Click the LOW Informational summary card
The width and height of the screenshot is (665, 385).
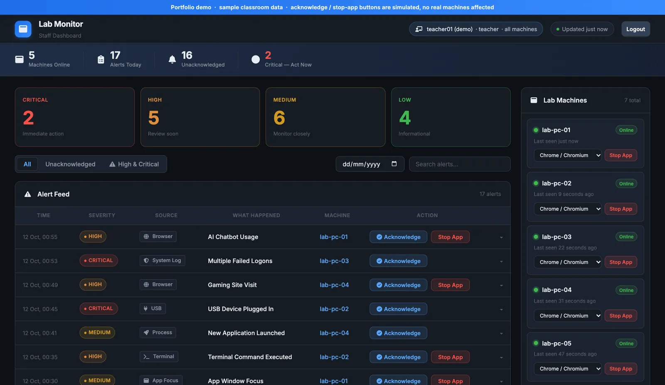pyautogui.click(x=451, y=117)
